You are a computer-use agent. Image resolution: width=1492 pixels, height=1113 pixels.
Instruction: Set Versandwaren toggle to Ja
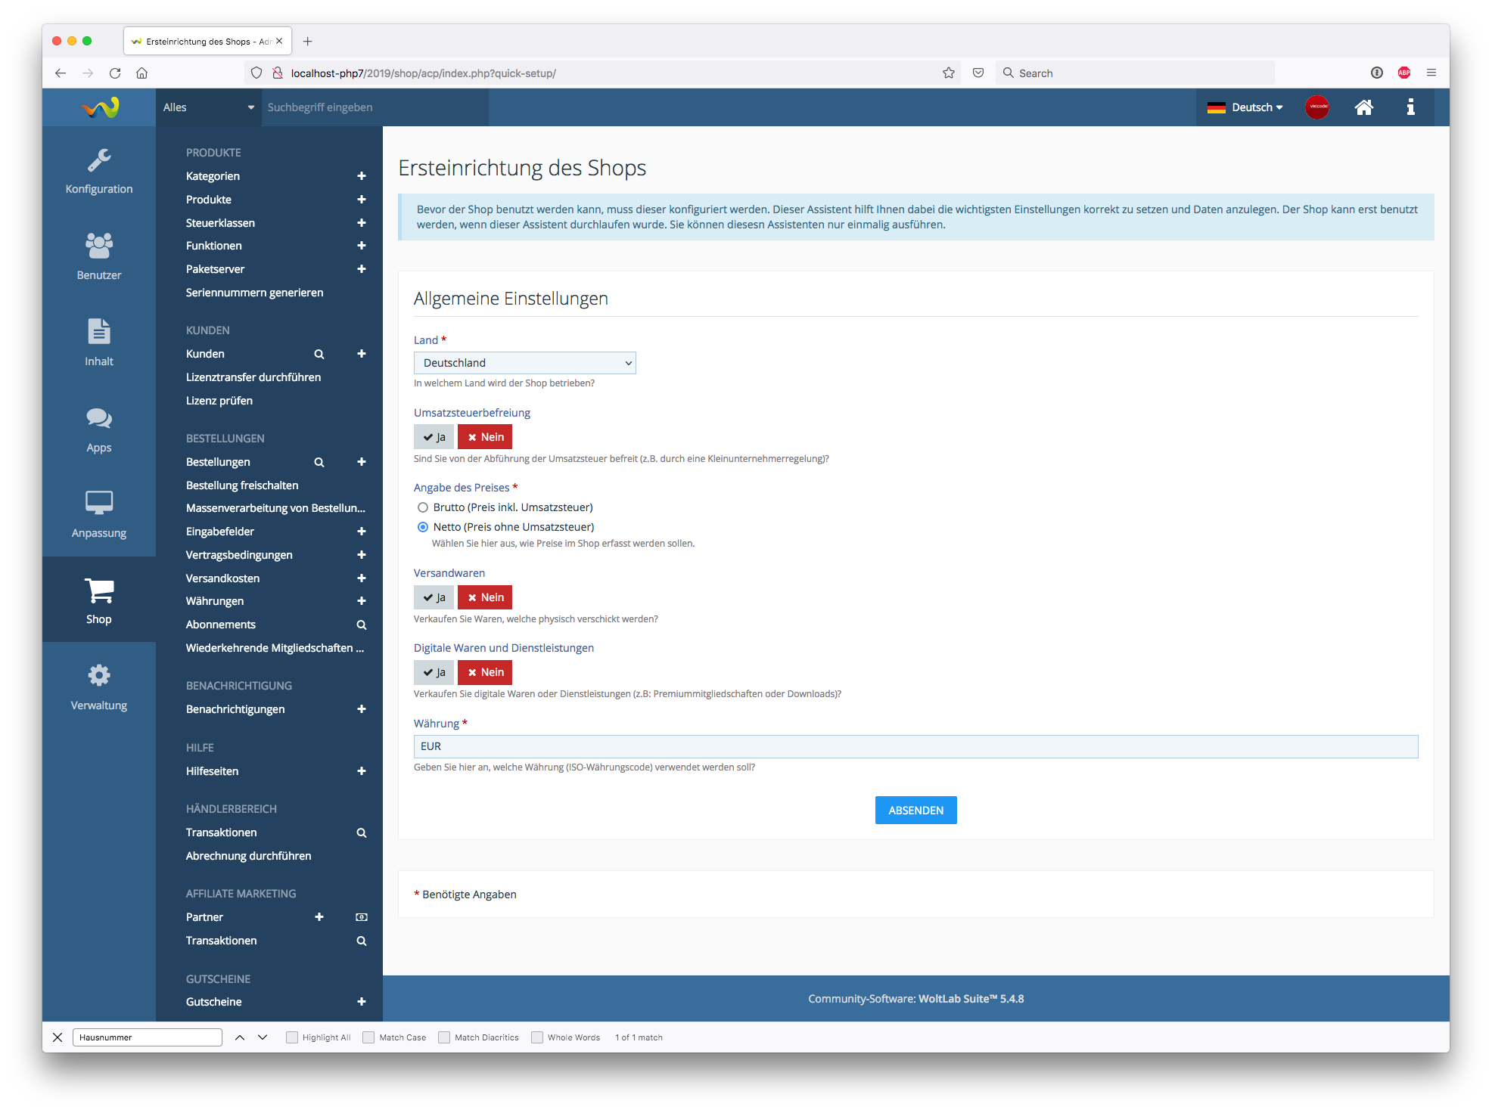point(434,597)
